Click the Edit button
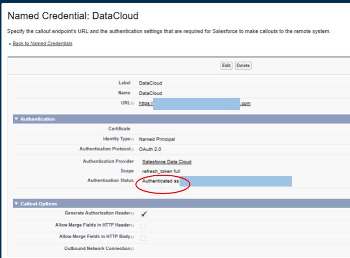Screen dimensions: 350x258 coord(227,66)
